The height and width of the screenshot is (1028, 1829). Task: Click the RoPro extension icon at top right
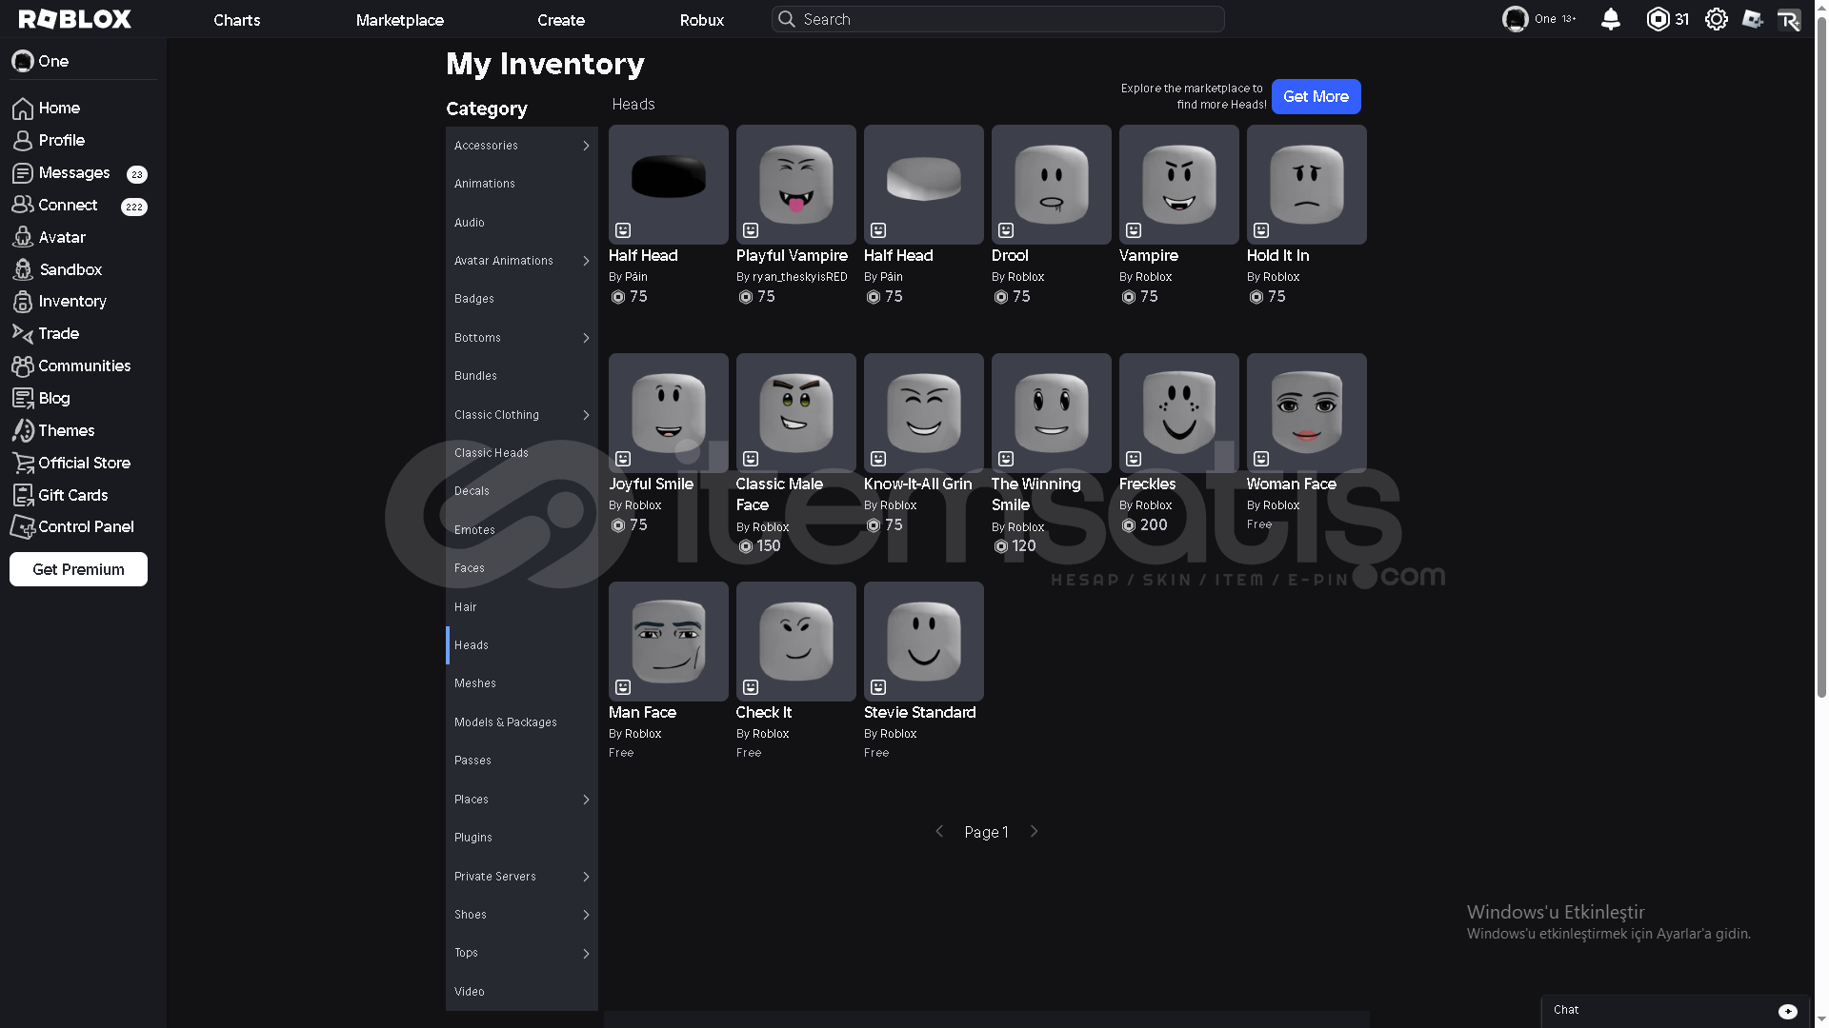click(1789, 19)
